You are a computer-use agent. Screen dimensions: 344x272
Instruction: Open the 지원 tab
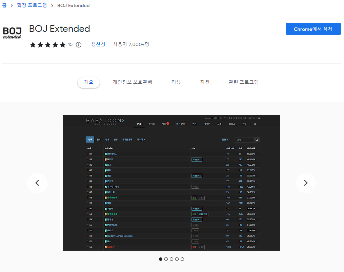pyautogui.click(x=204, y=82)
